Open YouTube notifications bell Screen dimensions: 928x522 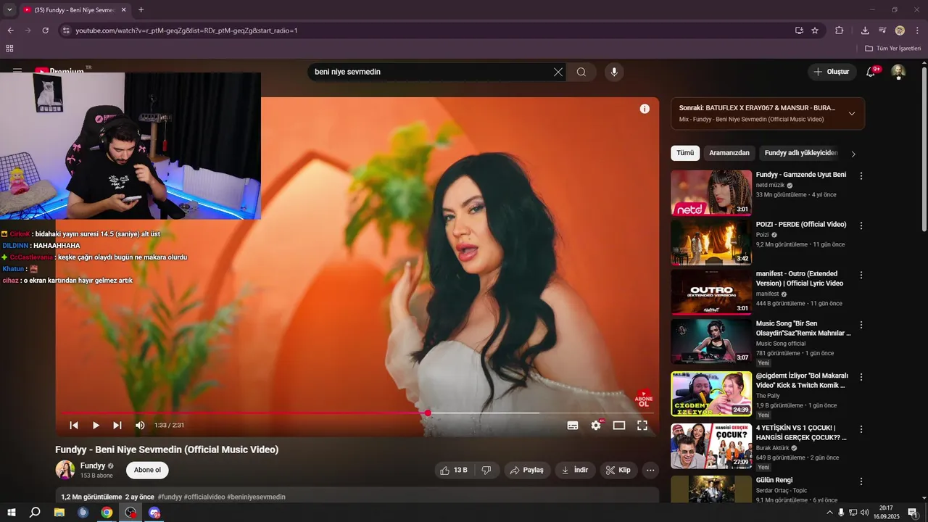pos(871,72)
